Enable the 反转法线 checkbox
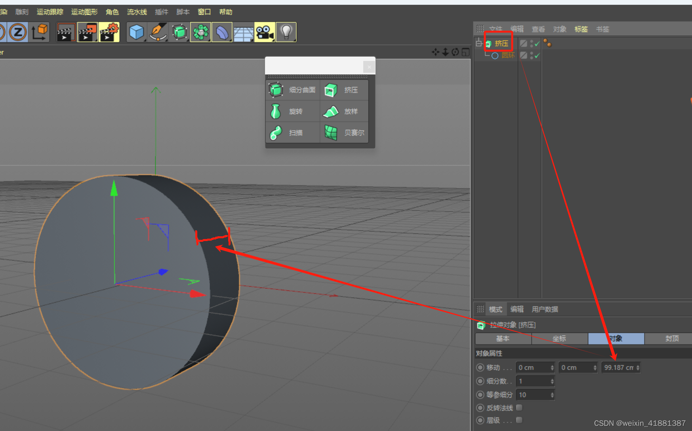692x431 pixels. click(519, 408)
